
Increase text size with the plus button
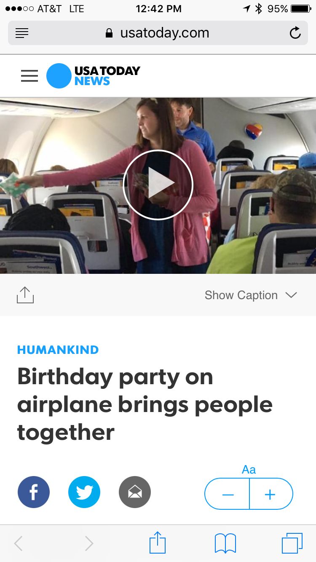[271, 494]
